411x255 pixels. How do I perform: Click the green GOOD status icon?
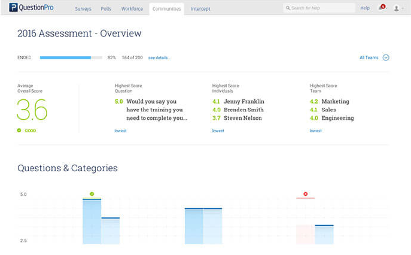[19, 130]
